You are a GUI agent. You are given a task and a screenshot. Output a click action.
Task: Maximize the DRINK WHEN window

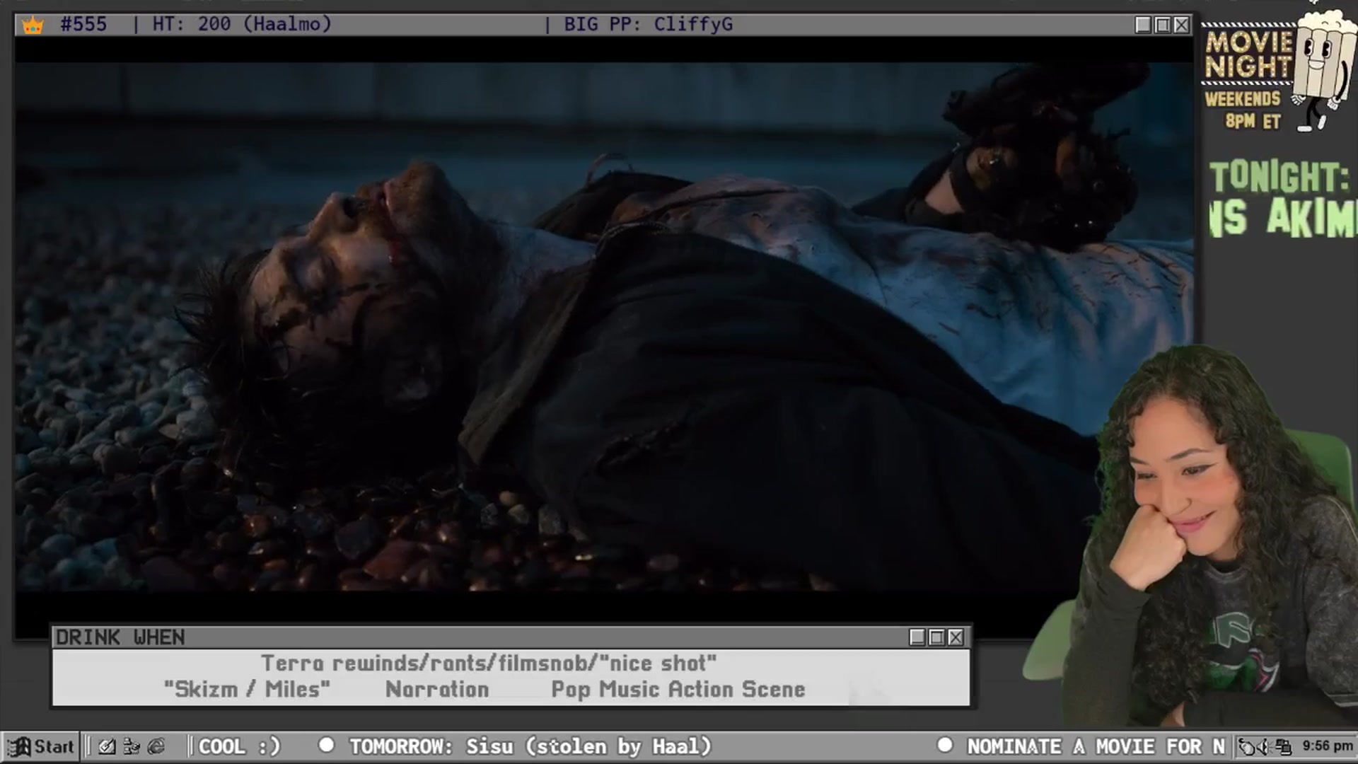click(x=936, y=637)
